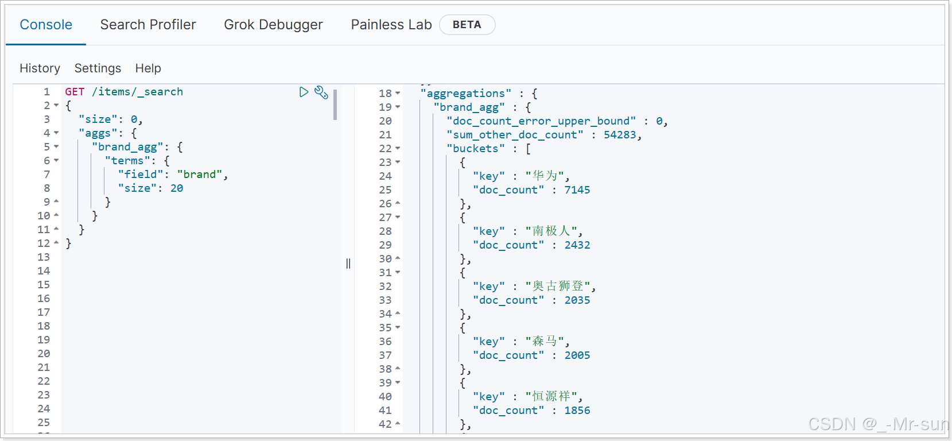This screenshot has height=441, width=952.
Task: Click fold-end arrow at response line 34
Action: pyautogui.click(x=398, y=314)
